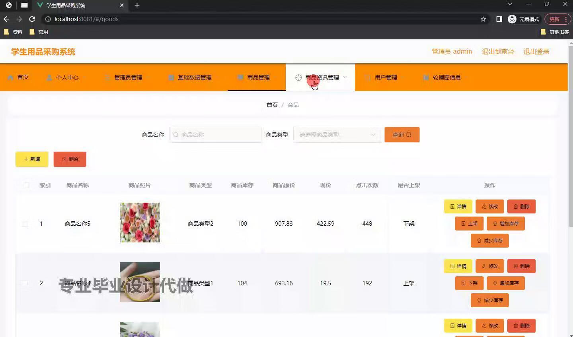Open the browser three-dot menu
This screenshot has height=337, width=573.
(x=566, y=19)
